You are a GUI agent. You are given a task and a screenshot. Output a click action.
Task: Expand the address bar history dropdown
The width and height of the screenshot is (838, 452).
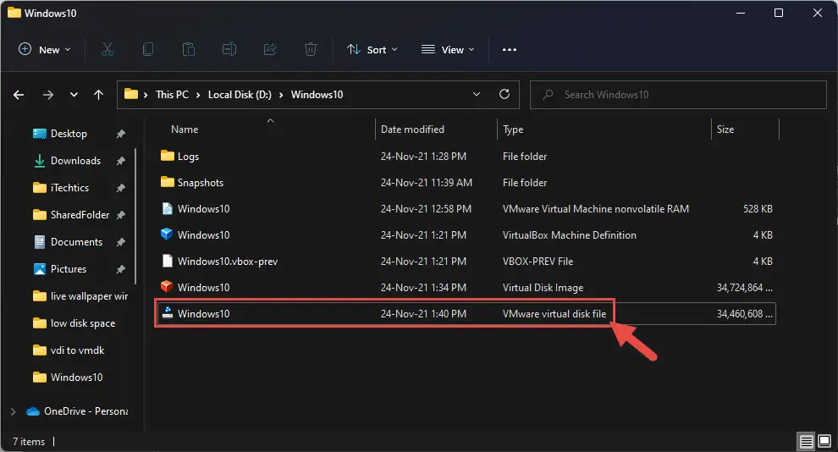click(477, 94)
